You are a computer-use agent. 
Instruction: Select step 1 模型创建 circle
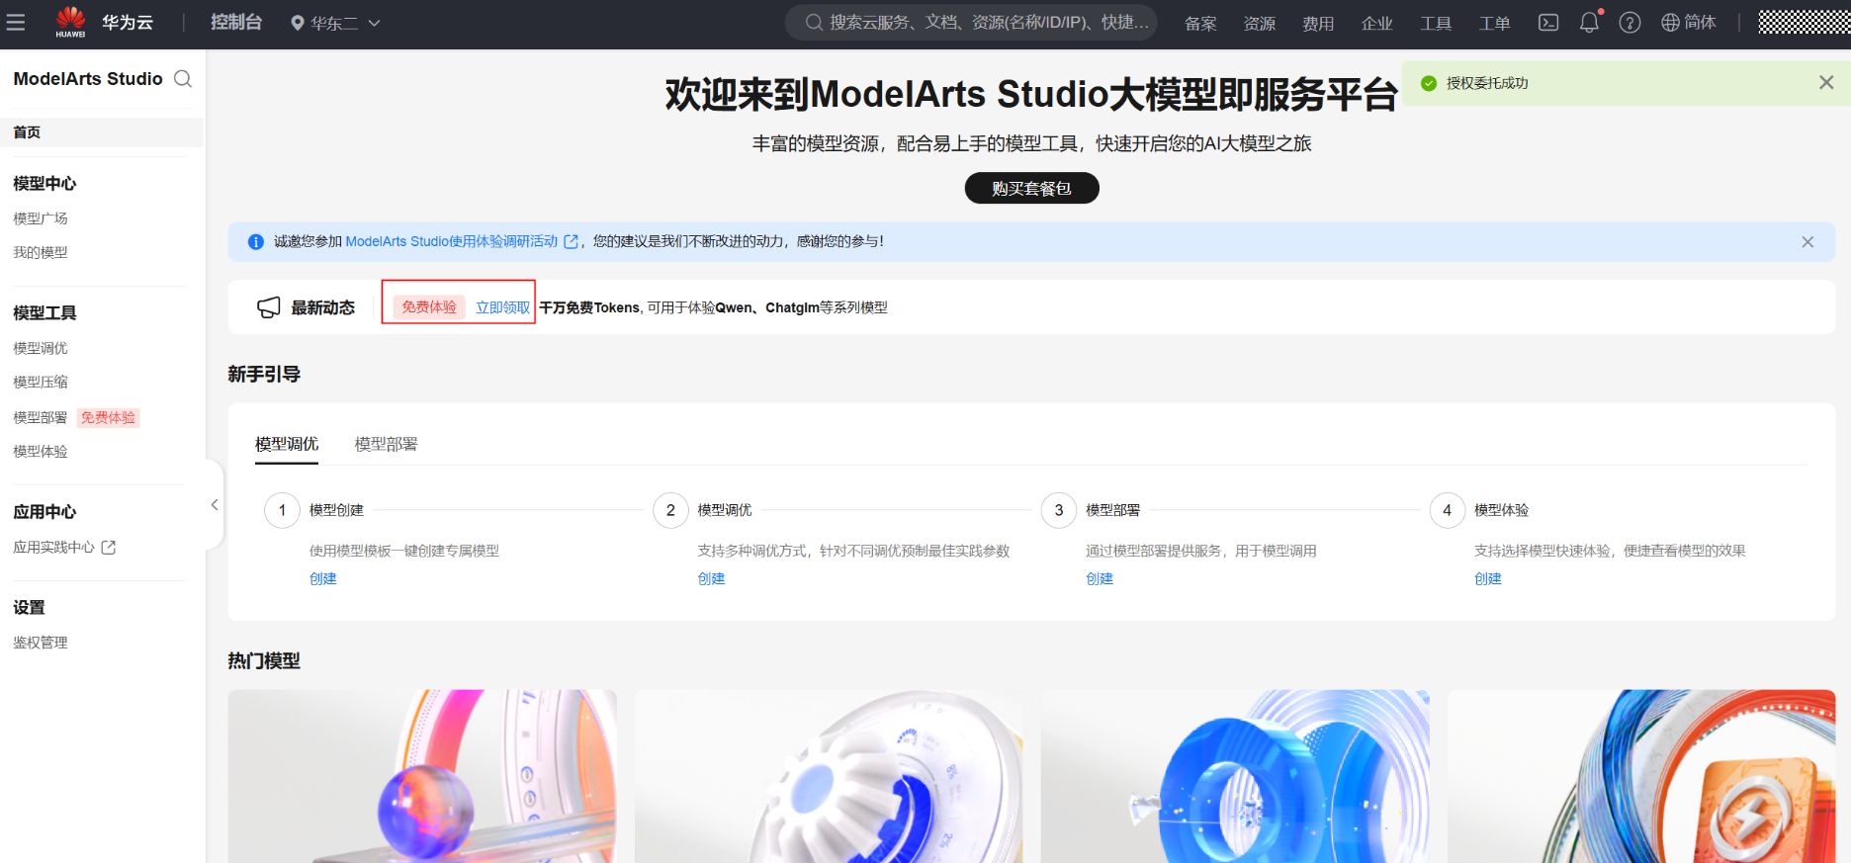click(x=282, y=510)
